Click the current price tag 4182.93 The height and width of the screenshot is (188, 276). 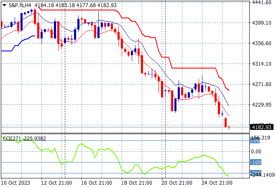click(261, 127)
